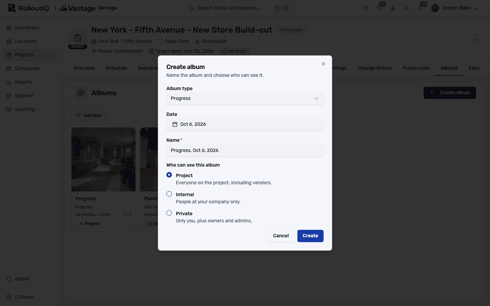Click the RolloutIQ logo
The image size is (490, 306).
click(x=29, y=8)
